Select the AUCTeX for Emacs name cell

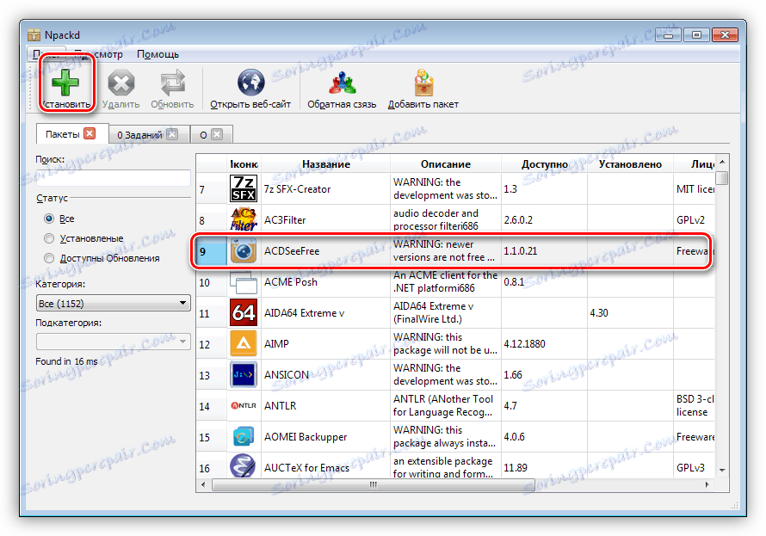(x=325, y=467)
